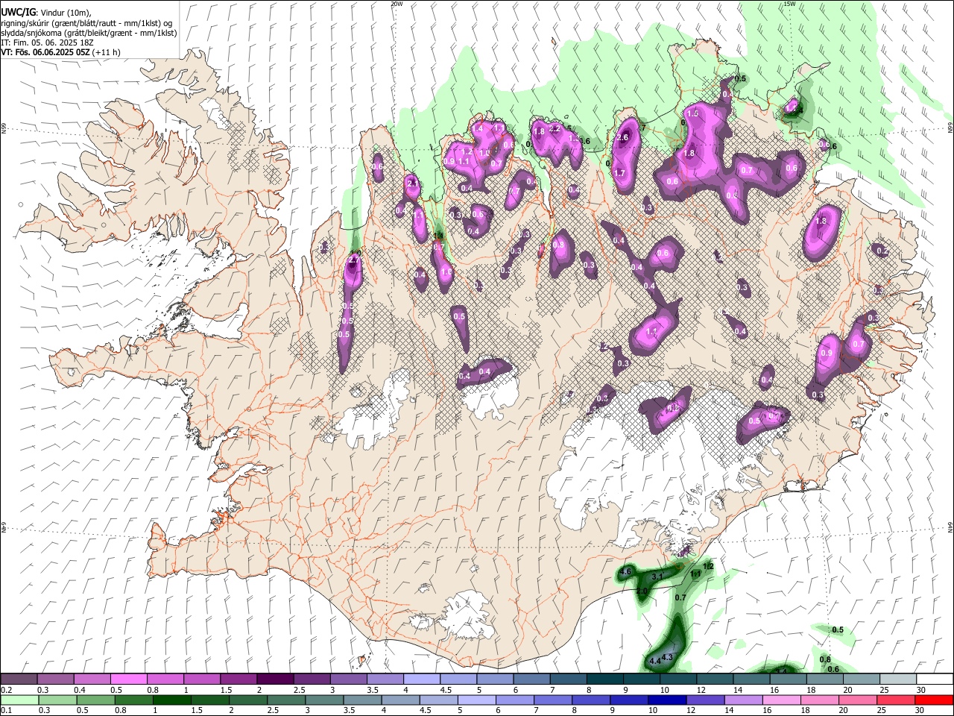Screen dimensions: 954x716
Task: Select upper legend swatch between 8 and 9
Action: 605,679
